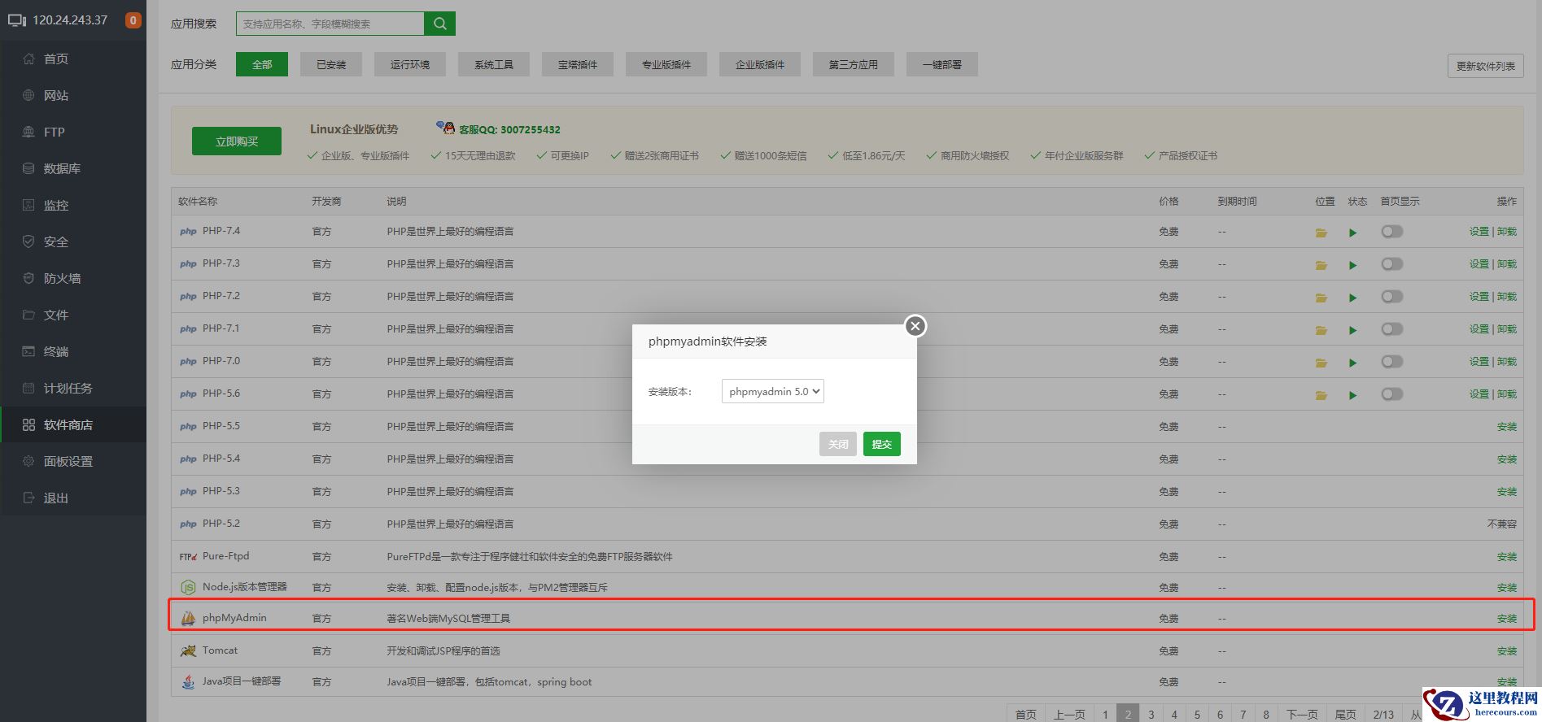The image size is (1542, 722).
Task: Click the running status icon for PHP-7.2
Action: tap(1353, 298)
